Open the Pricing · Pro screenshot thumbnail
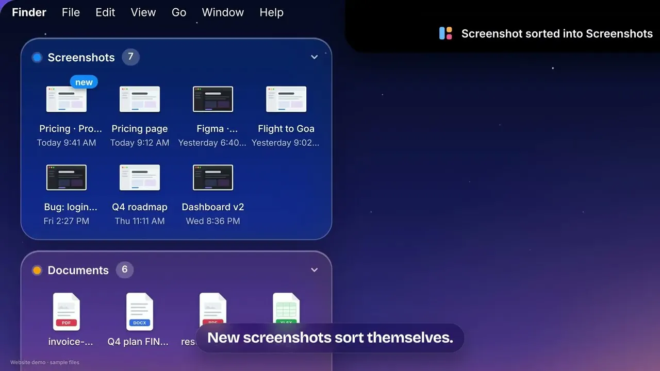The width and height of the screenshot is (660, 371). pyautogui.click(x=67, y=99)
